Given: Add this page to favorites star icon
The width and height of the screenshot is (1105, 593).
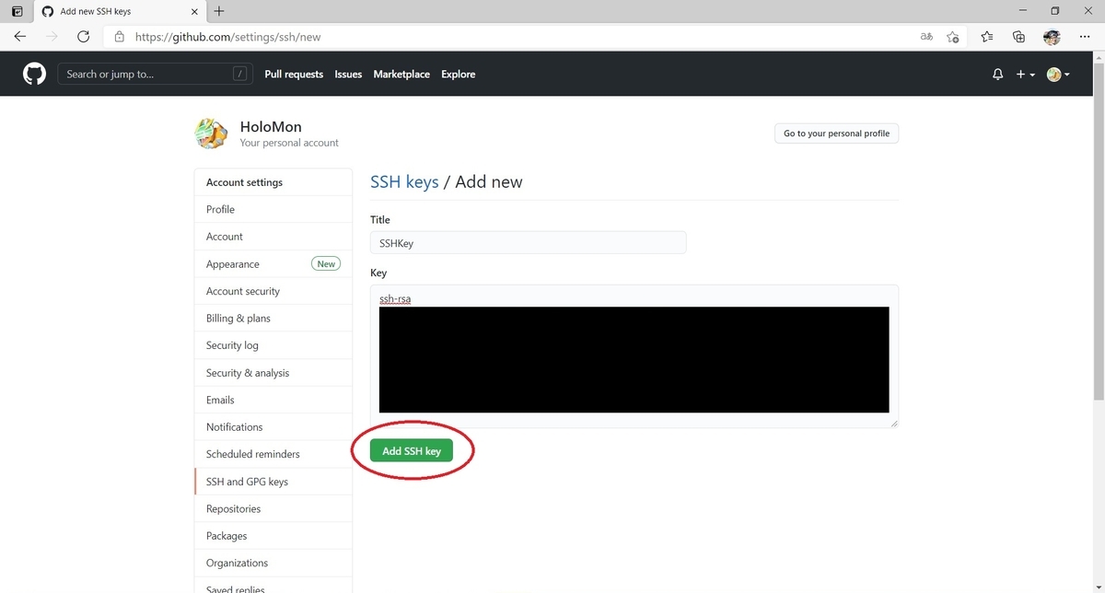Looking at the screenshot, I should click(x=953, y=37).
